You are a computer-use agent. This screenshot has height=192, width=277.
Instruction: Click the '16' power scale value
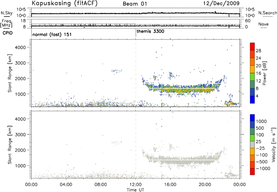click(258, 73)
